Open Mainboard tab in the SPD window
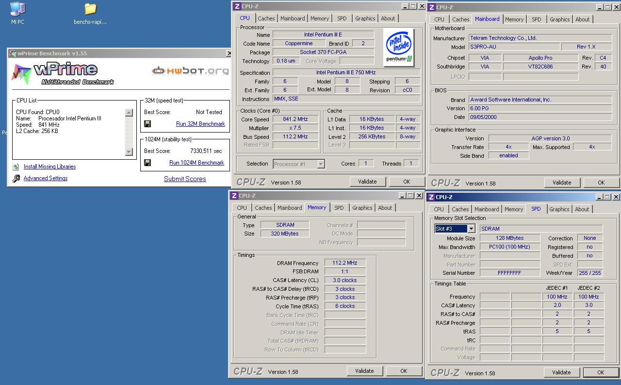 click(x=486, y=209)
